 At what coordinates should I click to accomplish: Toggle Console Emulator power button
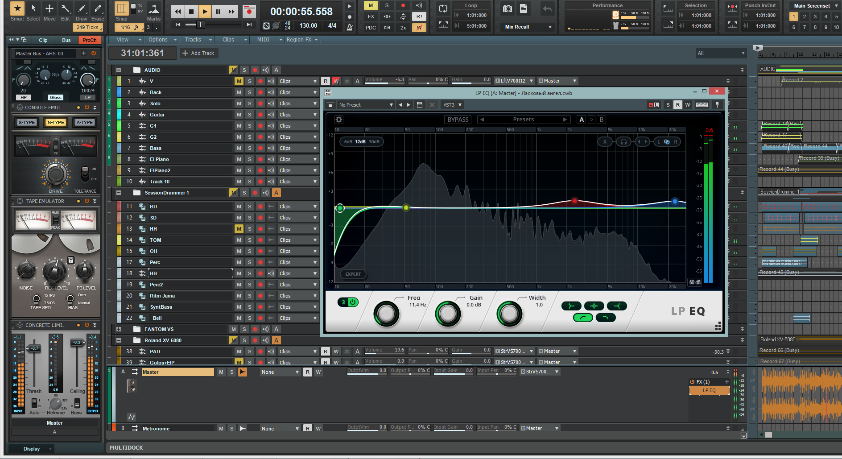[x=87, y=108]
